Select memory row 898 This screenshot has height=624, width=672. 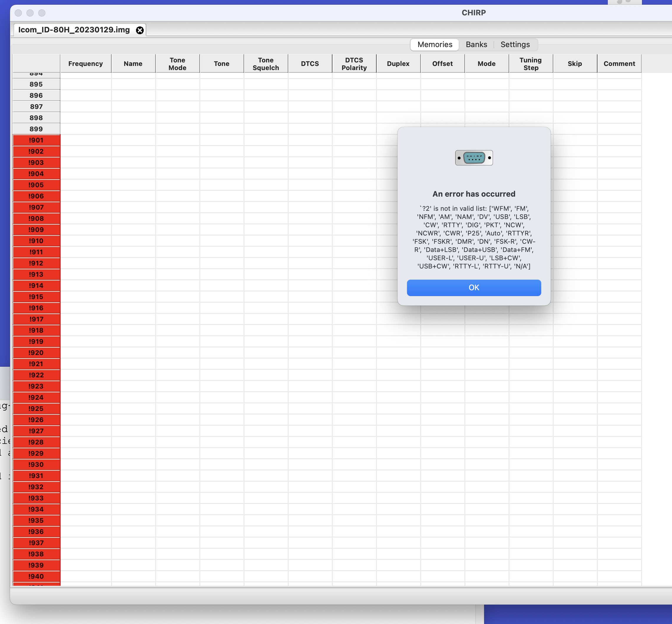(36, 117)
